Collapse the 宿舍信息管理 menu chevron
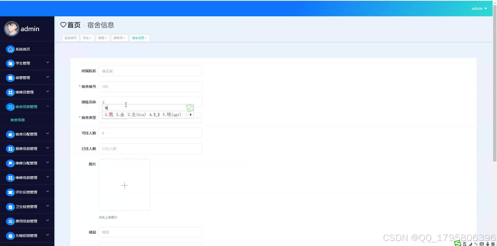 click(x=48, y=106)
